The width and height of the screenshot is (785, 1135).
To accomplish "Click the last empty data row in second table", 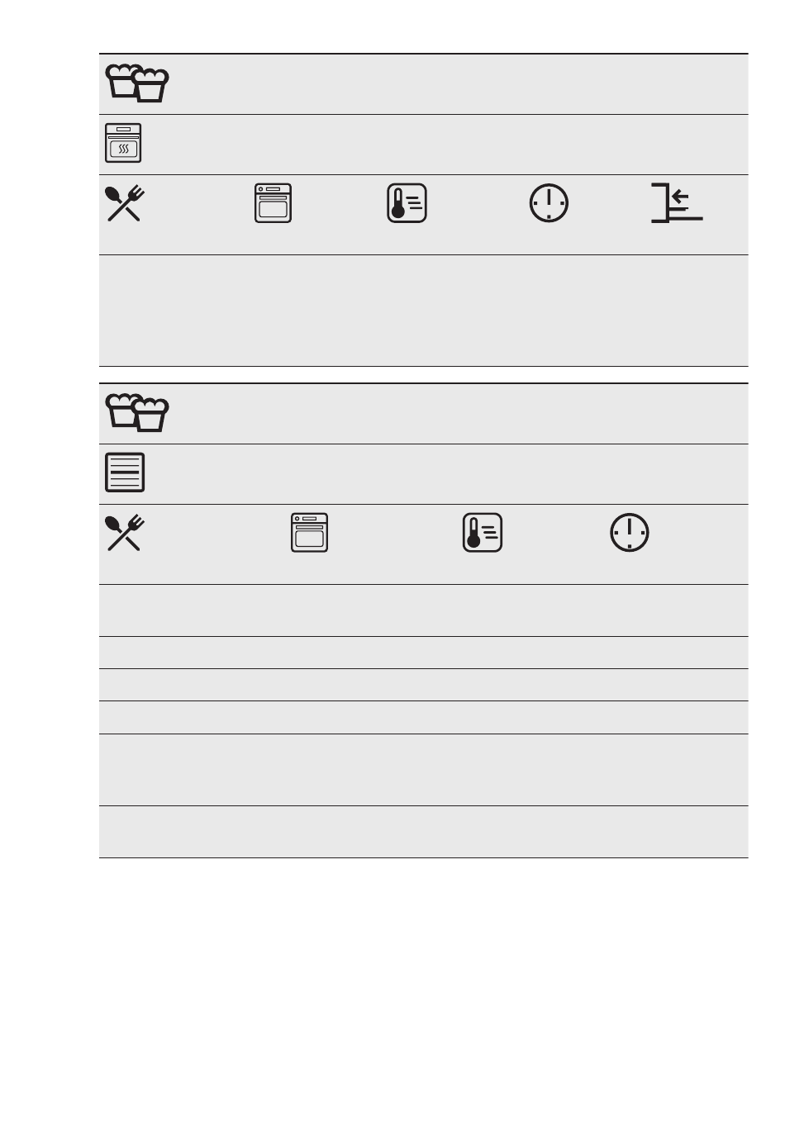I will [x=423, y=832].
